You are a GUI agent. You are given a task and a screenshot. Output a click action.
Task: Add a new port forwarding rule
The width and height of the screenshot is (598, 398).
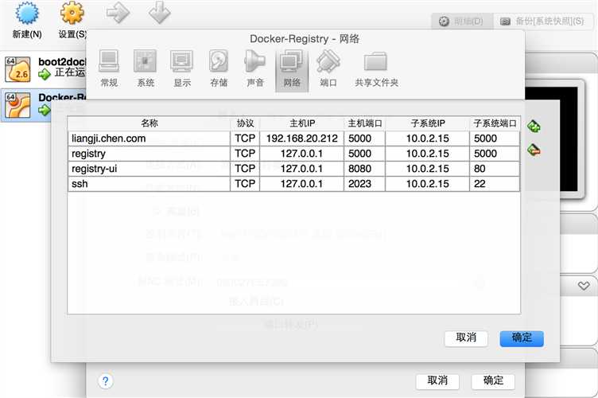point(534,127)
